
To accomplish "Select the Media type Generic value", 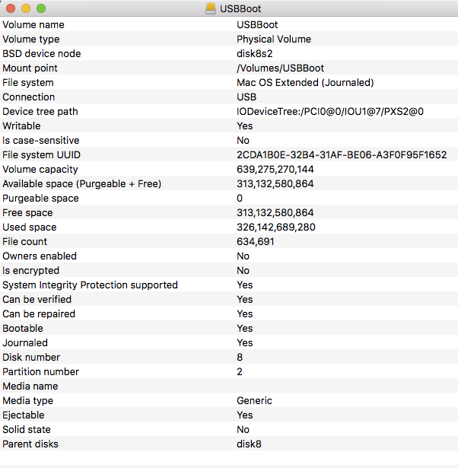I will point(254,400).
